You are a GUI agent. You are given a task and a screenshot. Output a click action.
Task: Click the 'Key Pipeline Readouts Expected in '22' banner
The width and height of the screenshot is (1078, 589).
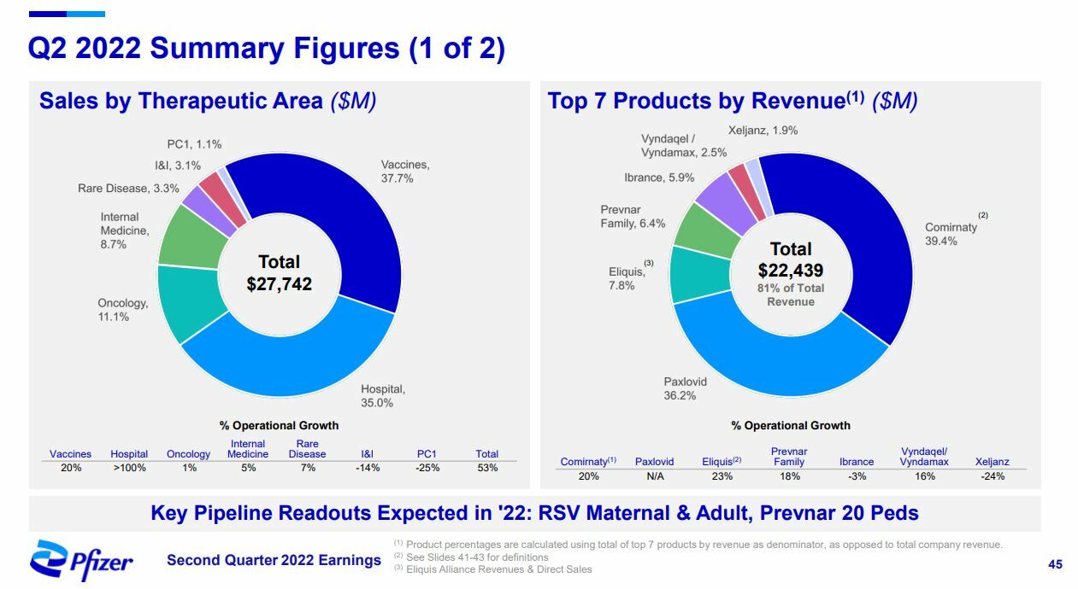tap(535, 513)
